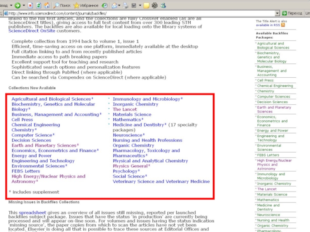Image resolution: width=310 pixels, height=232 pixels.
Task: Go to the Home page icon
Action: click(47, 5)
